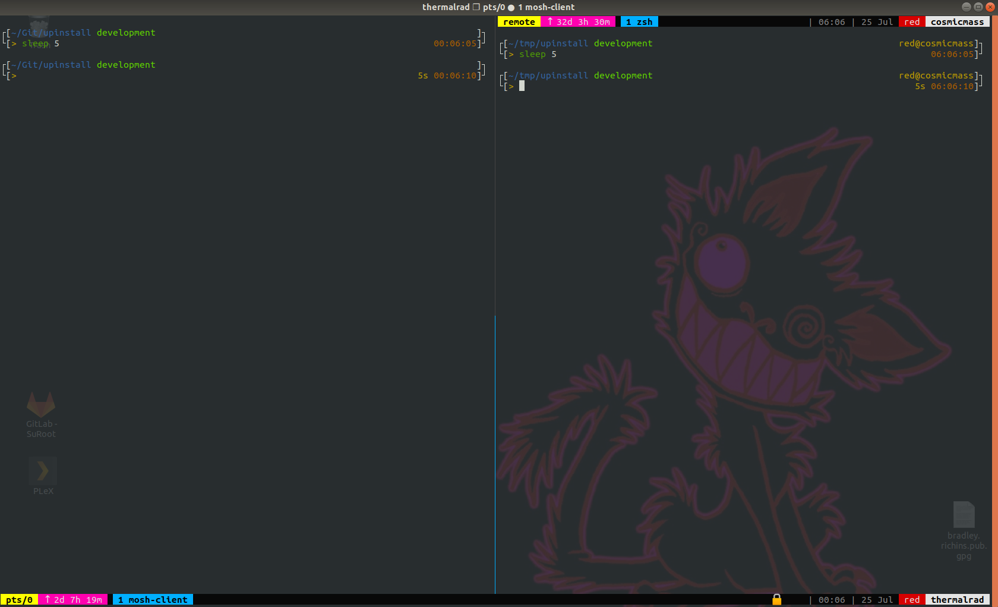The image size is (998, 607).
Task: Click the yellow 'remote' session label
Action: 519,22
